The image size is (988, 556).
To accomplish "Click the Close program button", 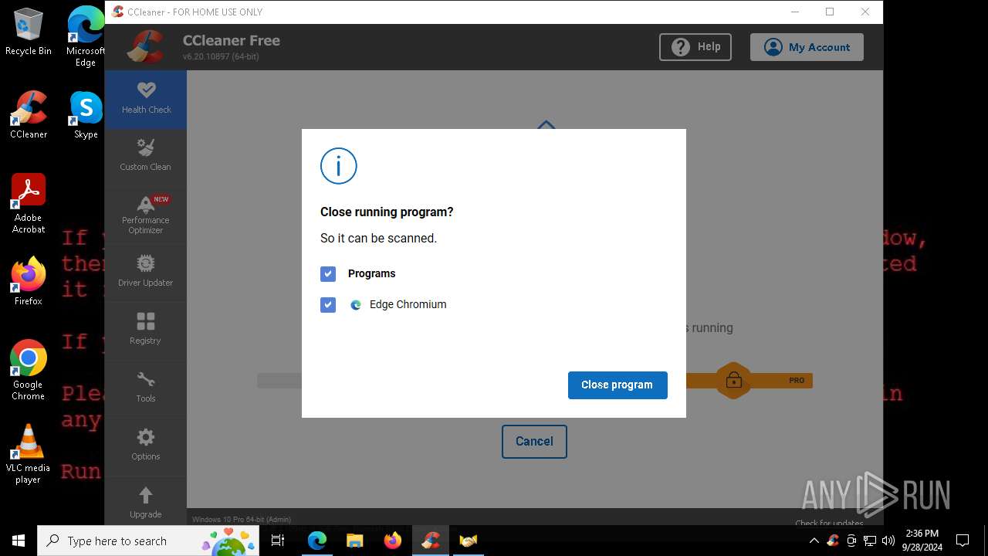I will pos(617,385).
